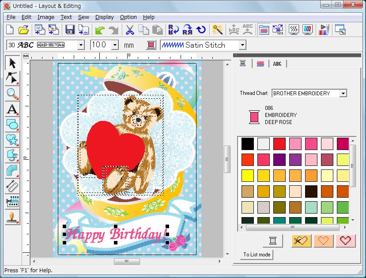Click the palette horizontal scroll right arrow
This screenshot has height=278, width=366.
coord(345,227)
